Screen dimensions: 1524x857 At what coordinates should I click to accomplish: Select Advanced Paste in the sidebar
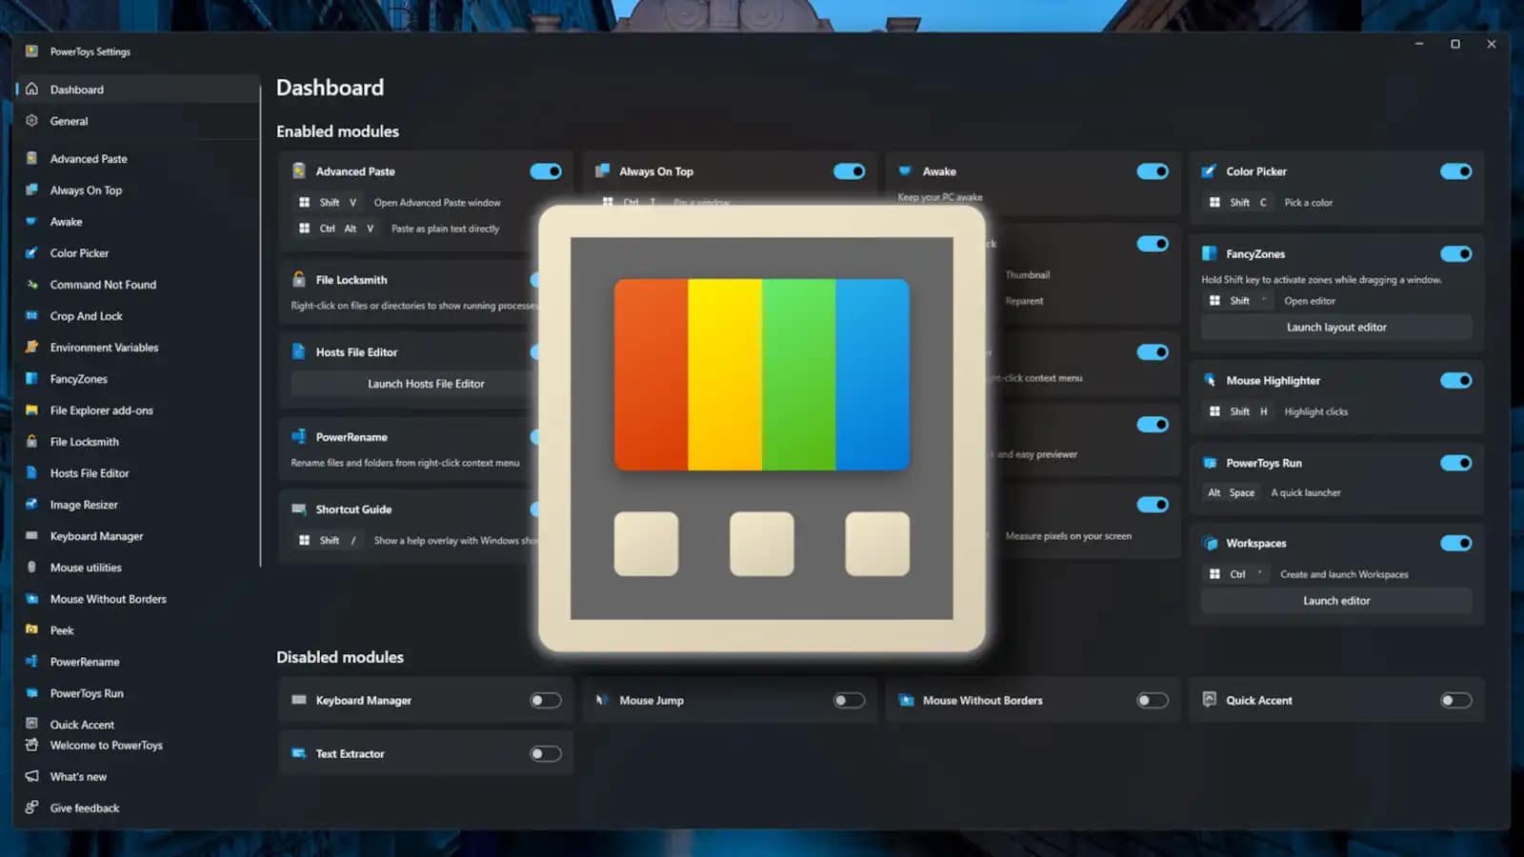pyautogui.click(x=87, y=158)
